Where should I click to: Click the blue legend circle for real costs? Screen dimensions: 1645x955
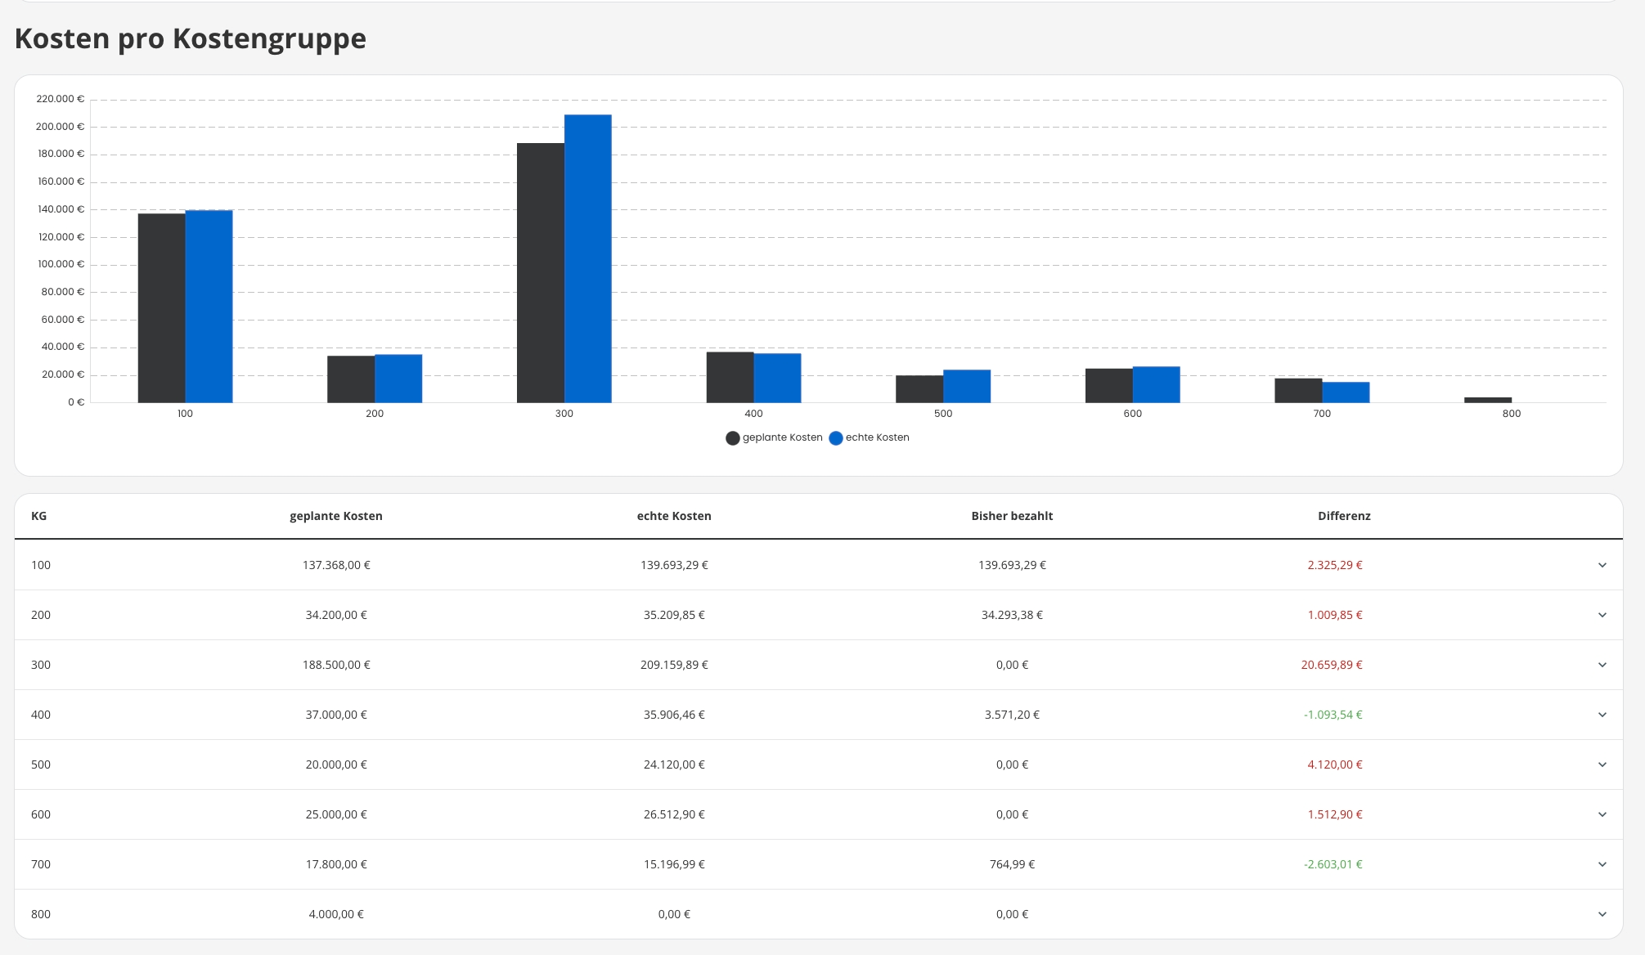[836, 438]
